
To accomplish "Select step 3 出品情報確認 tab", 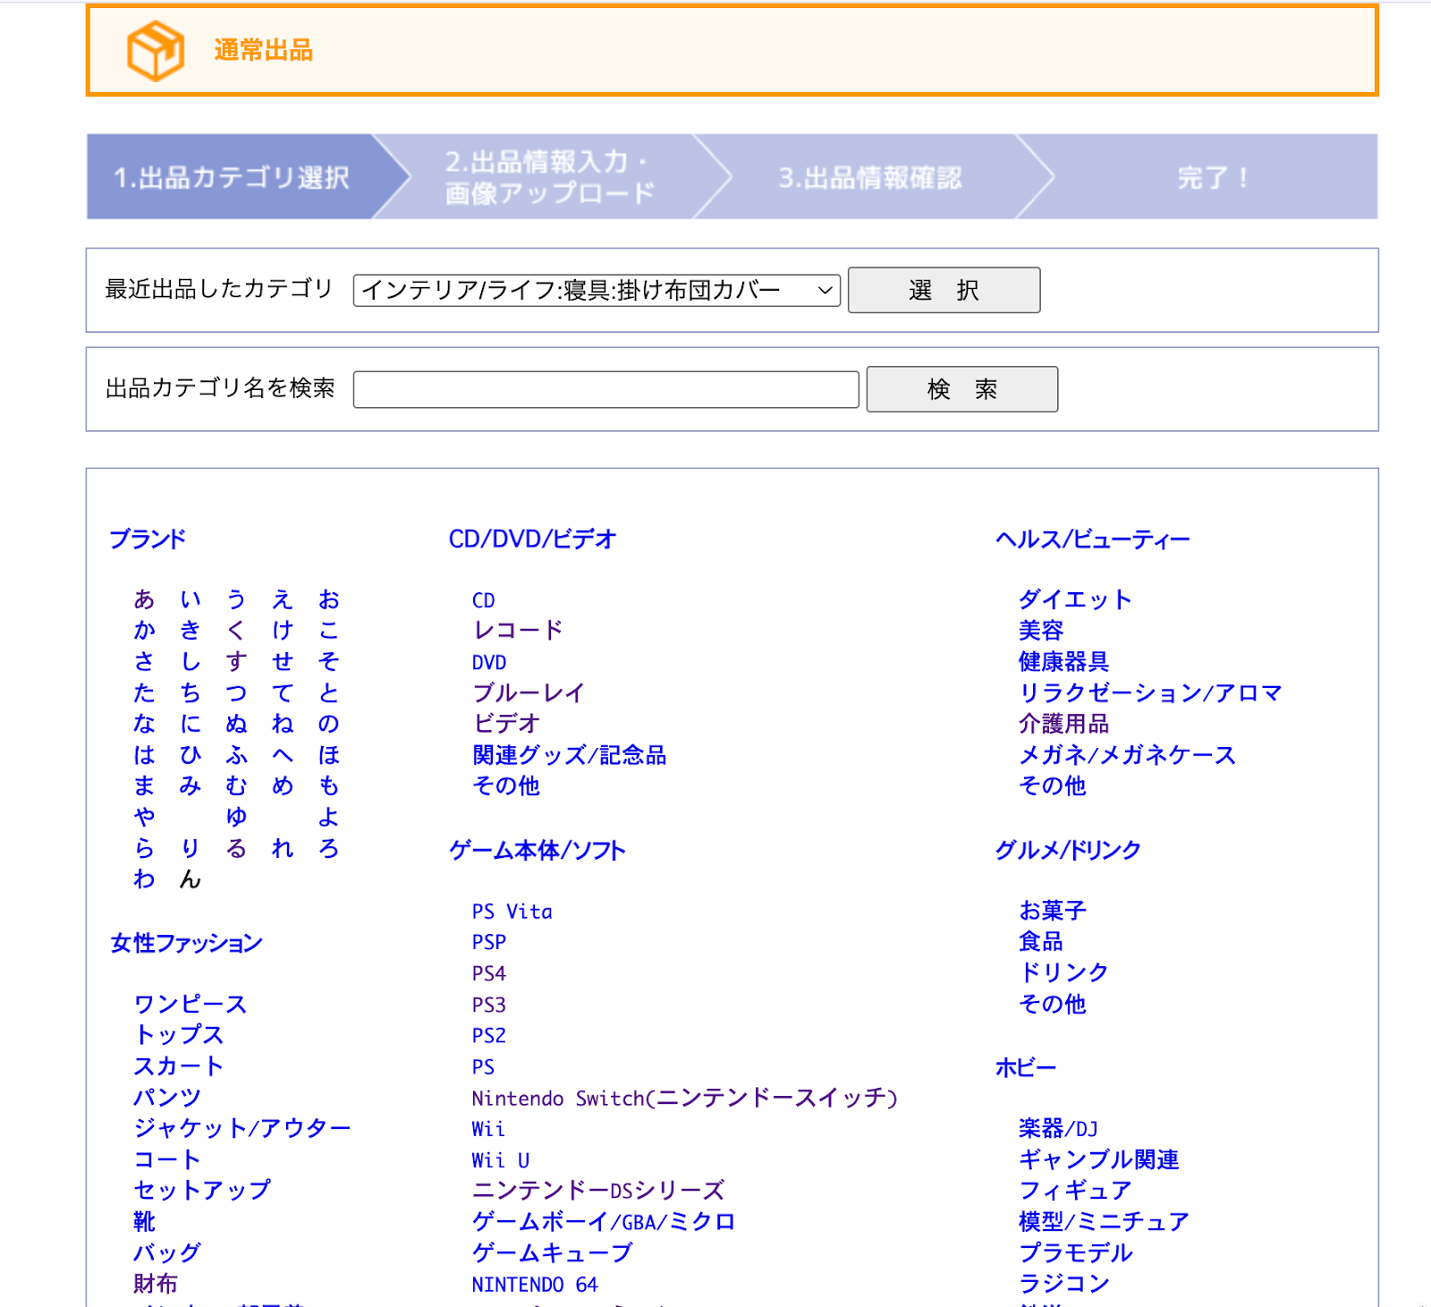I will [x=869, y=177].
